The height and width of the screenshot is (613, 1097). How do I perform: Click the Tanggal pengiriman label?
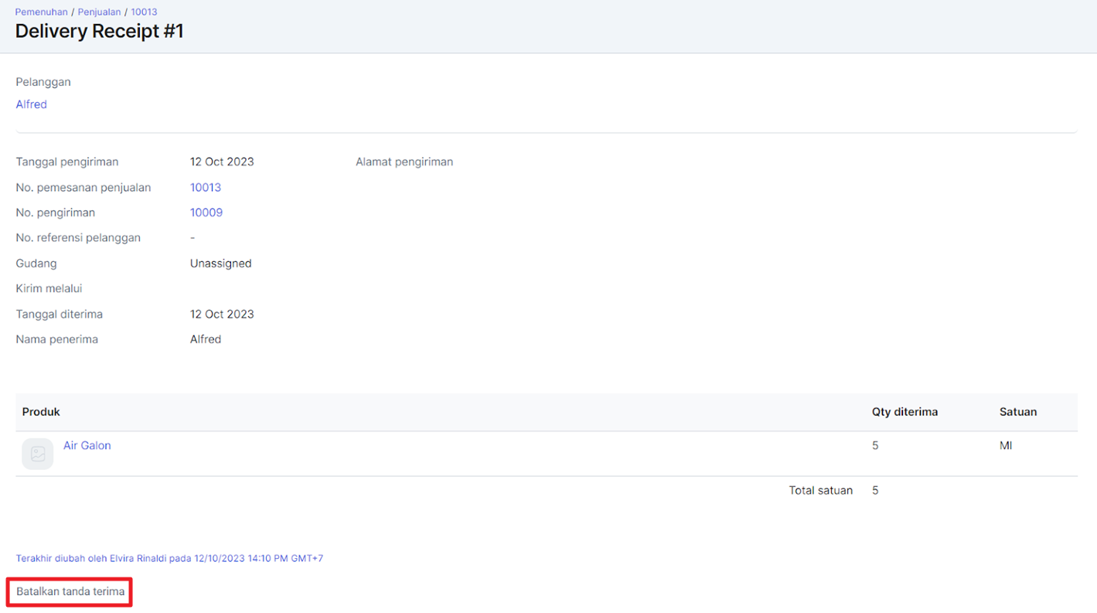coord(67,162)
